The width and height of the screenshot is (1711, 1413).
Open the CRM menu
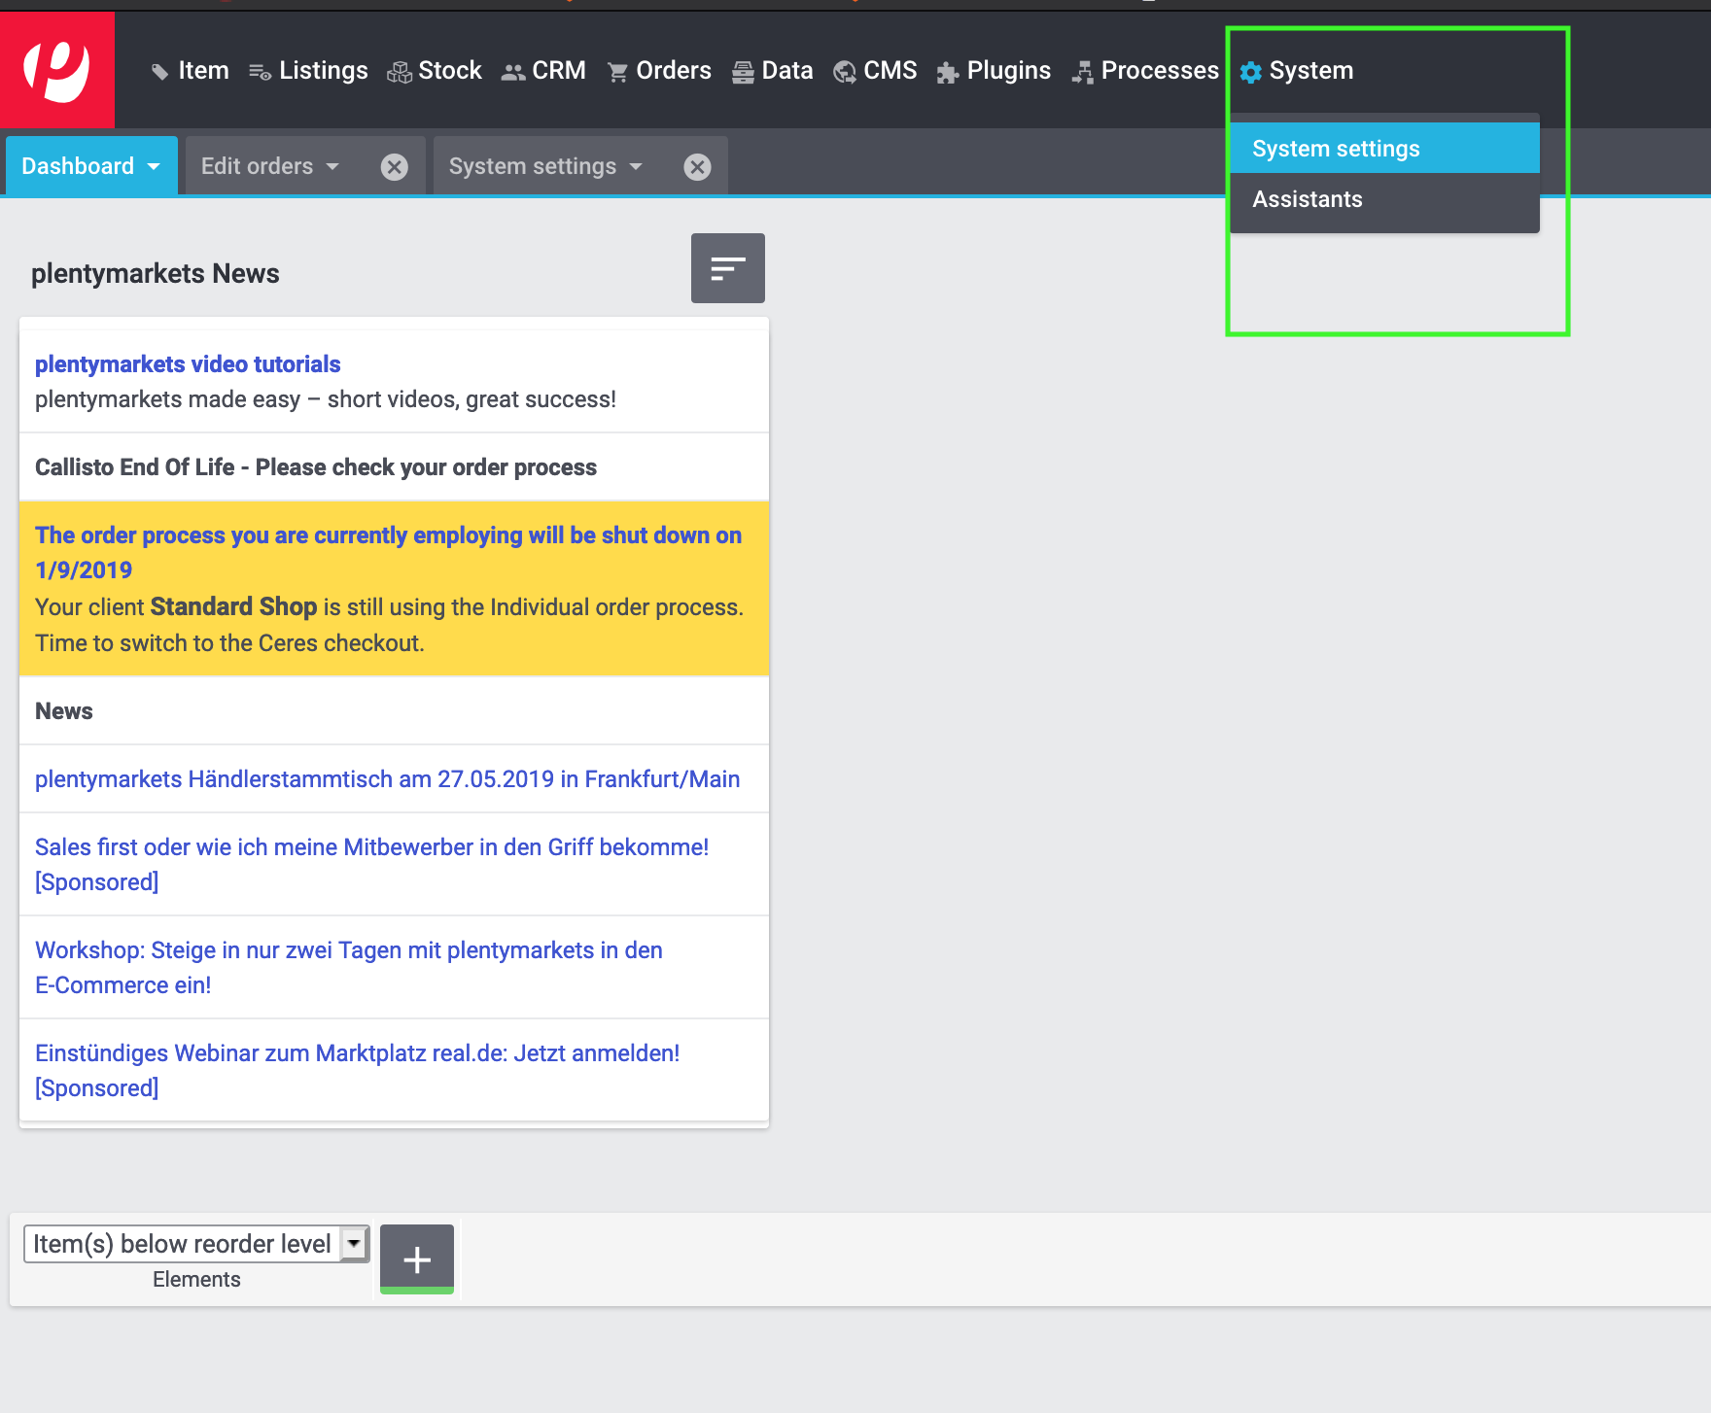pos(559,71)
